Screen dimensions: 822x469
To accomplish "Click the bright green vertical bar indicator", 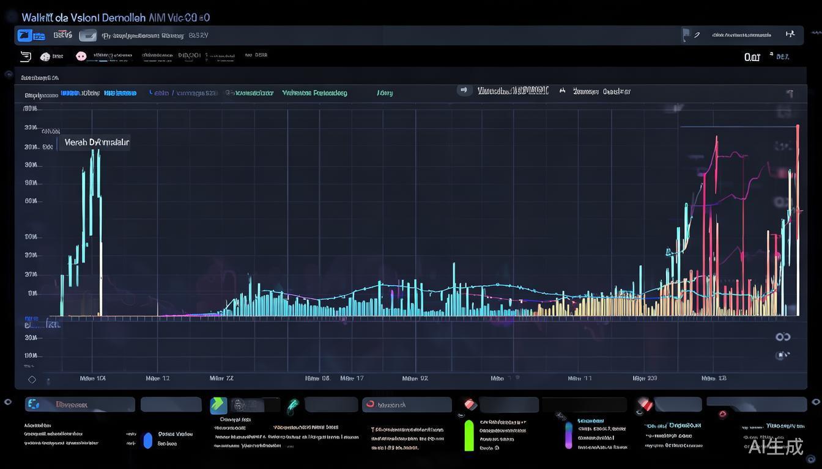I will click(x=469, y=435).
